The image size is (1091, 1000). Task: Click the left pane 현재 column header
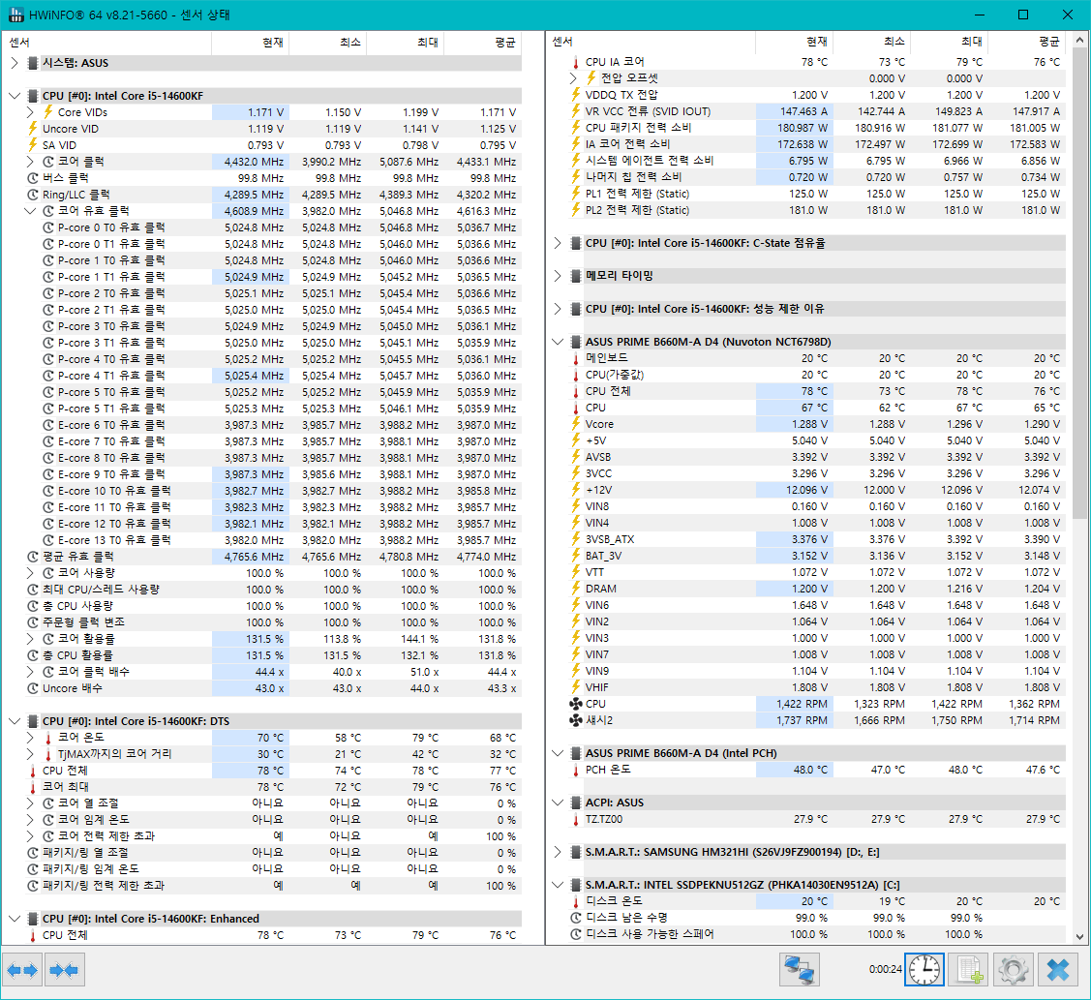pyautogui.click(x=251, y=43)
